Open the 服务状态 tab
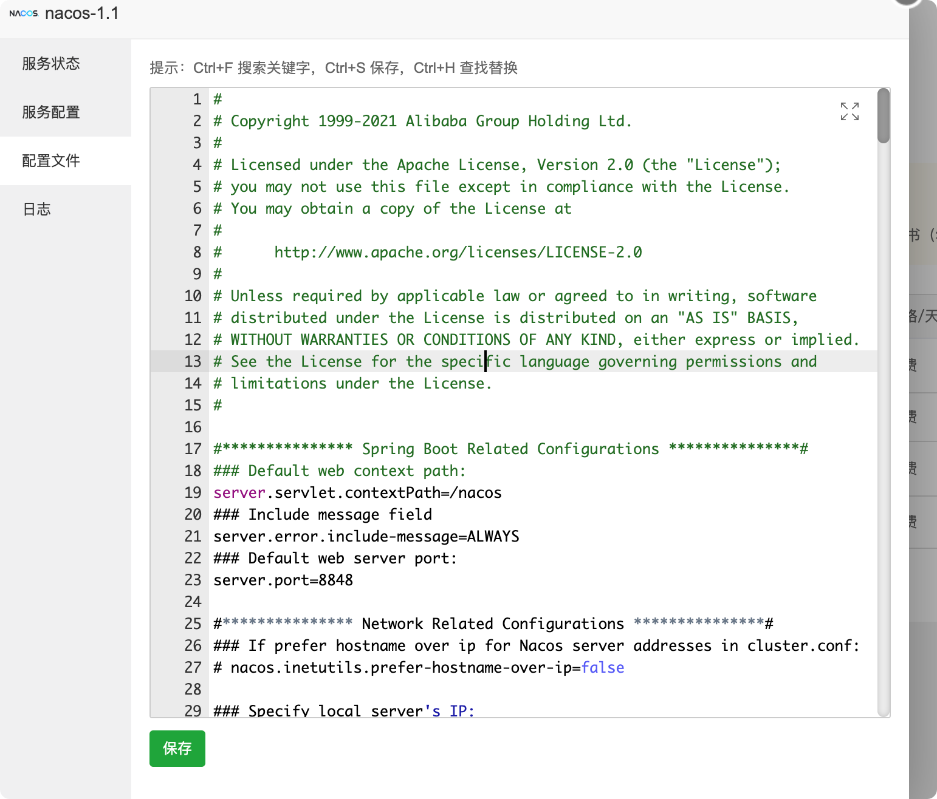Image resolution: width=937 pixels, height=799 pixels. tap(51, 64)
